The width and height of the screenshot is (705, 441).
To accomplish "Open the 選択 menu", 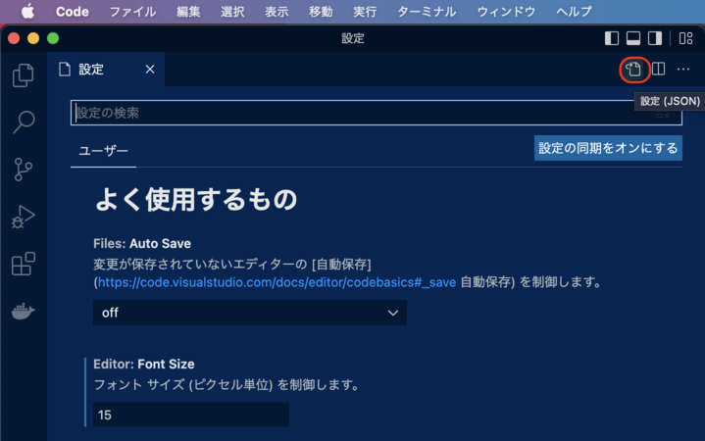I will pos(232,11).
